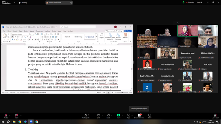This screenshot has width=221, height=124.
Task: Open the Word File menu
Action: (x=4, y=31)
